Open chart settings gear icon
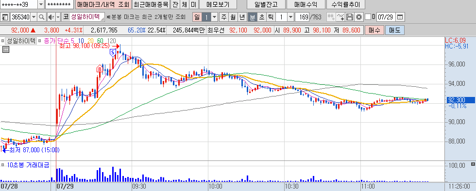The height and width of the screenshot is (191, 476). (359, 17)
